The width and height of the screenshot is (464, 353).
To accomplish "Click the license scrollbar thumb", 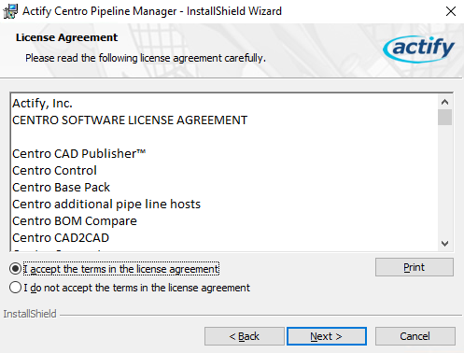I will click(444, 118).
